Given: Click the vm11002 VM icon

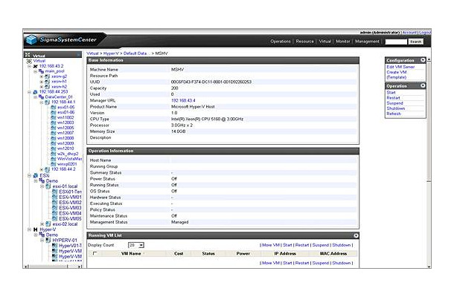Looking at the screenshot, I should coord(54,117).
